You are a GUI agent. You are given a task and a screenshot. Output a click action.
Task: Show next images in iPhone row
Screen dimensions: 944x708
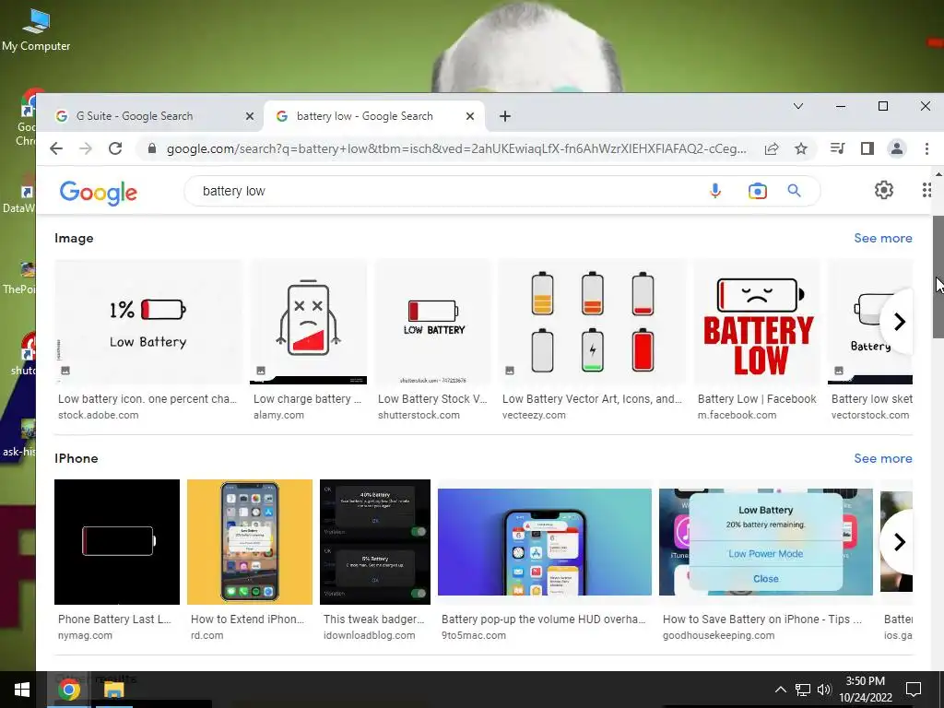(899, 542)
